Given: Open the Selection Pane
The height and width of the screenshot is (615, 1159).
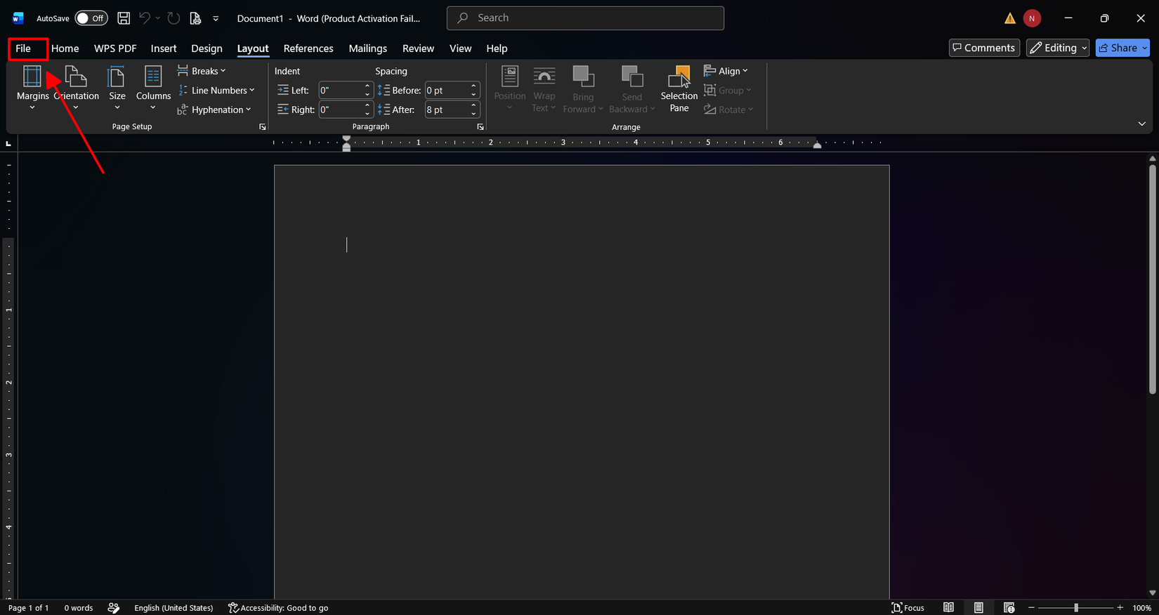Looking at the screenshot, I should (x=679, y=88).
